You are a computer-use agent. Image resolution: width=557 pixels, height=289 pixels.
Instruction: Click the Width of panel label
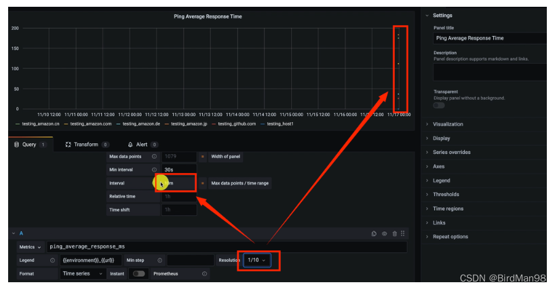pos(225,156)
